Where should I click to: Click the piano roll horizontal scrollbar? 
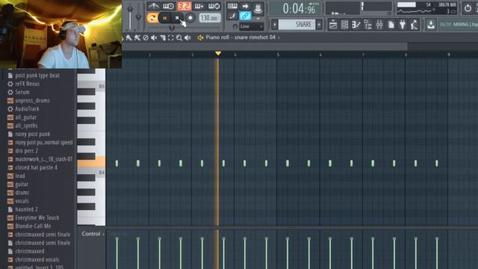pos(264,46)
